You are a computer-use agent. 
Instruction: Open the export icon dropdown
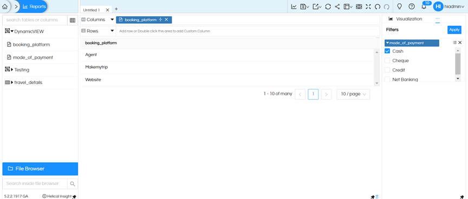click(317, 6)
